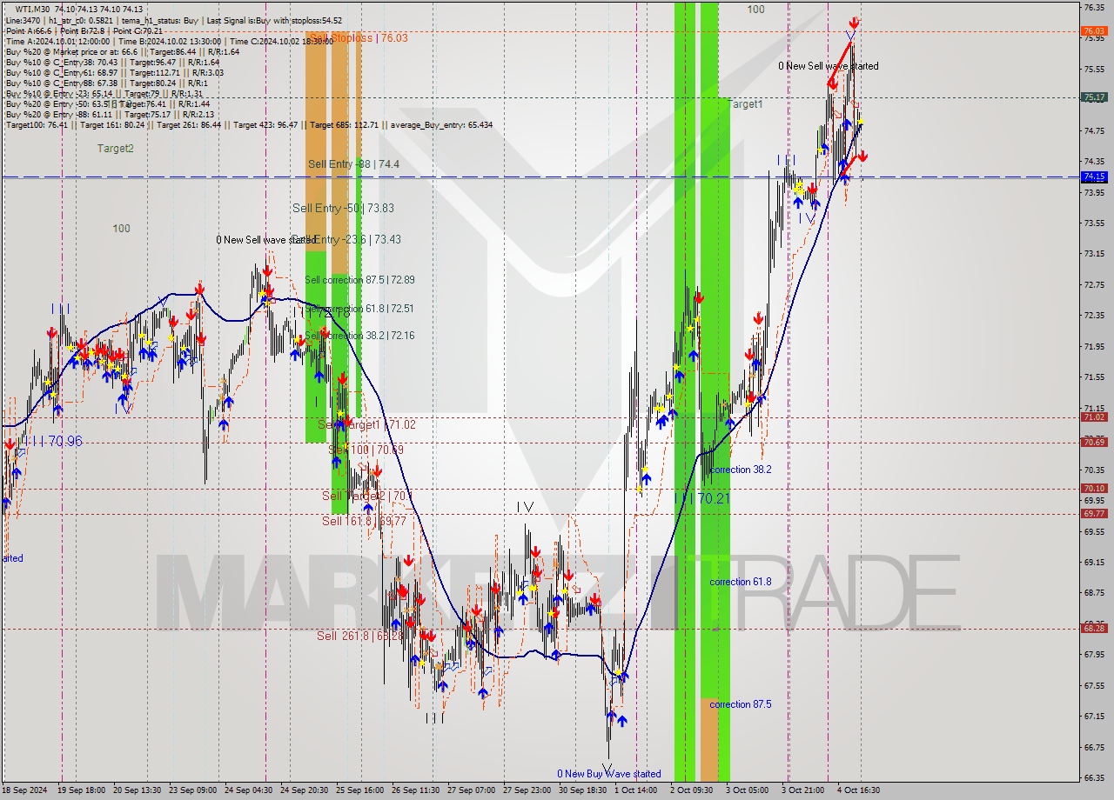The width and height of the screenshot is (1114, 800).
Task: Select the 'I I | 70.21' wave label
Action: point(703,498)
